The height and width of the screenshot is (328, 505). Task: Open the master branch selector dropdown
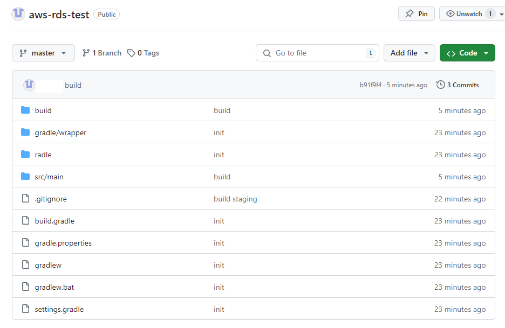(44, 53)
